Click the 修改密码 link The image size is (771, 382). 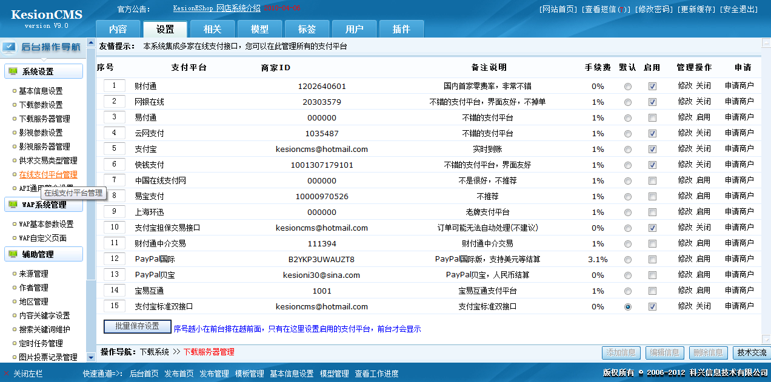653,9
